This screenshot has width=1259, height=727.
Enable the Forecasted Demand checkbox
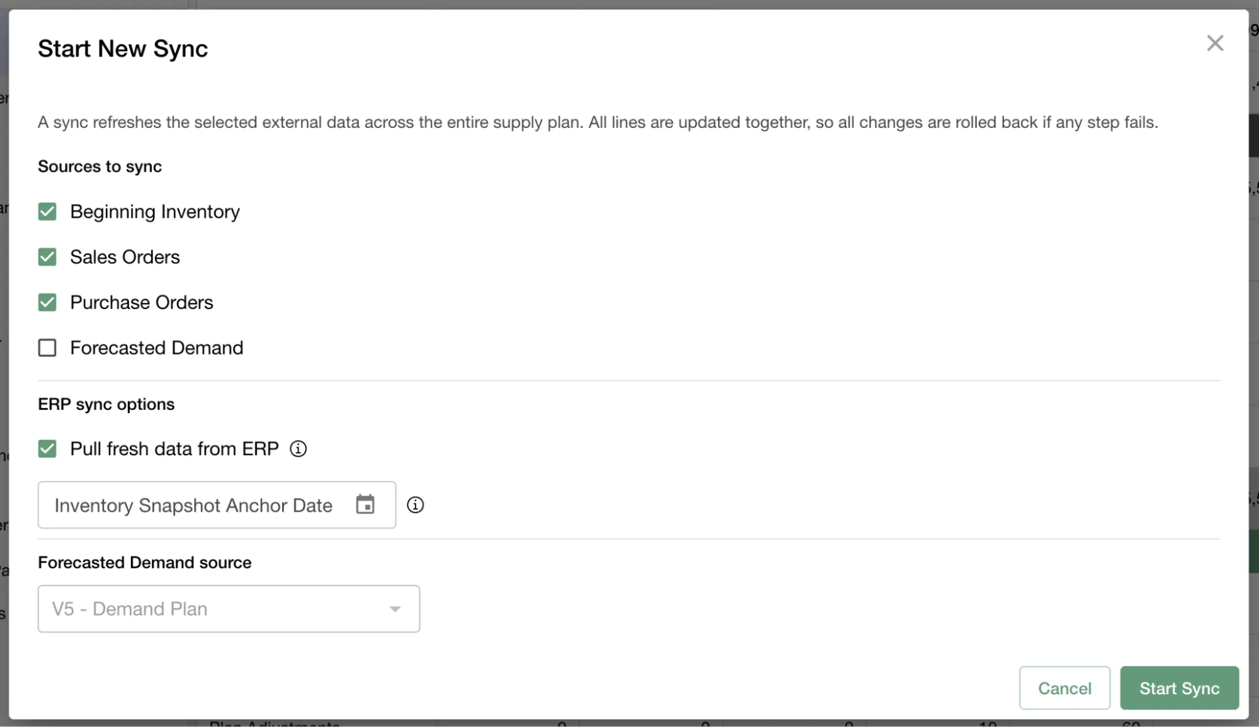(47, 347)
